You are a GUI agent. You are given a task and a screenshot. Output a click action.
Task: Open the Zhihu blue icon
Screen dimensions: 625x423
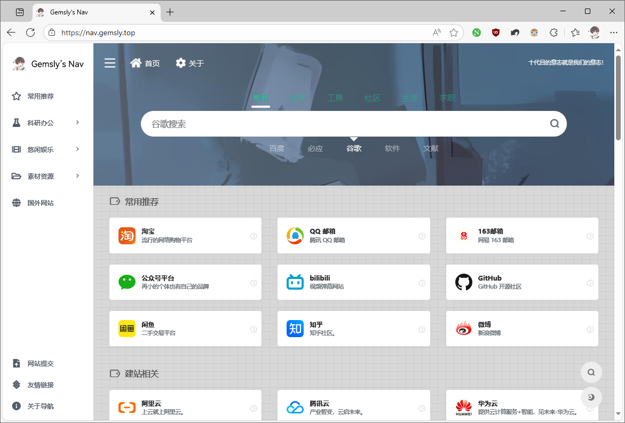pyautogui.click(x=295, y=329)
